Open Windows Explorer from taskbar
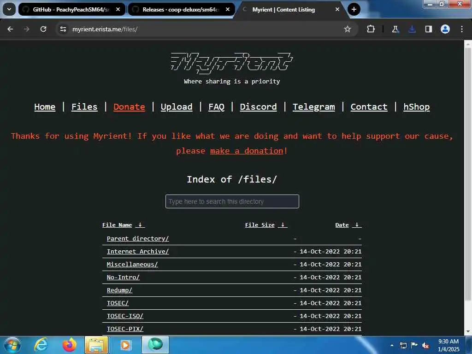Screen dimensions: 472x354 coord(97,345)
